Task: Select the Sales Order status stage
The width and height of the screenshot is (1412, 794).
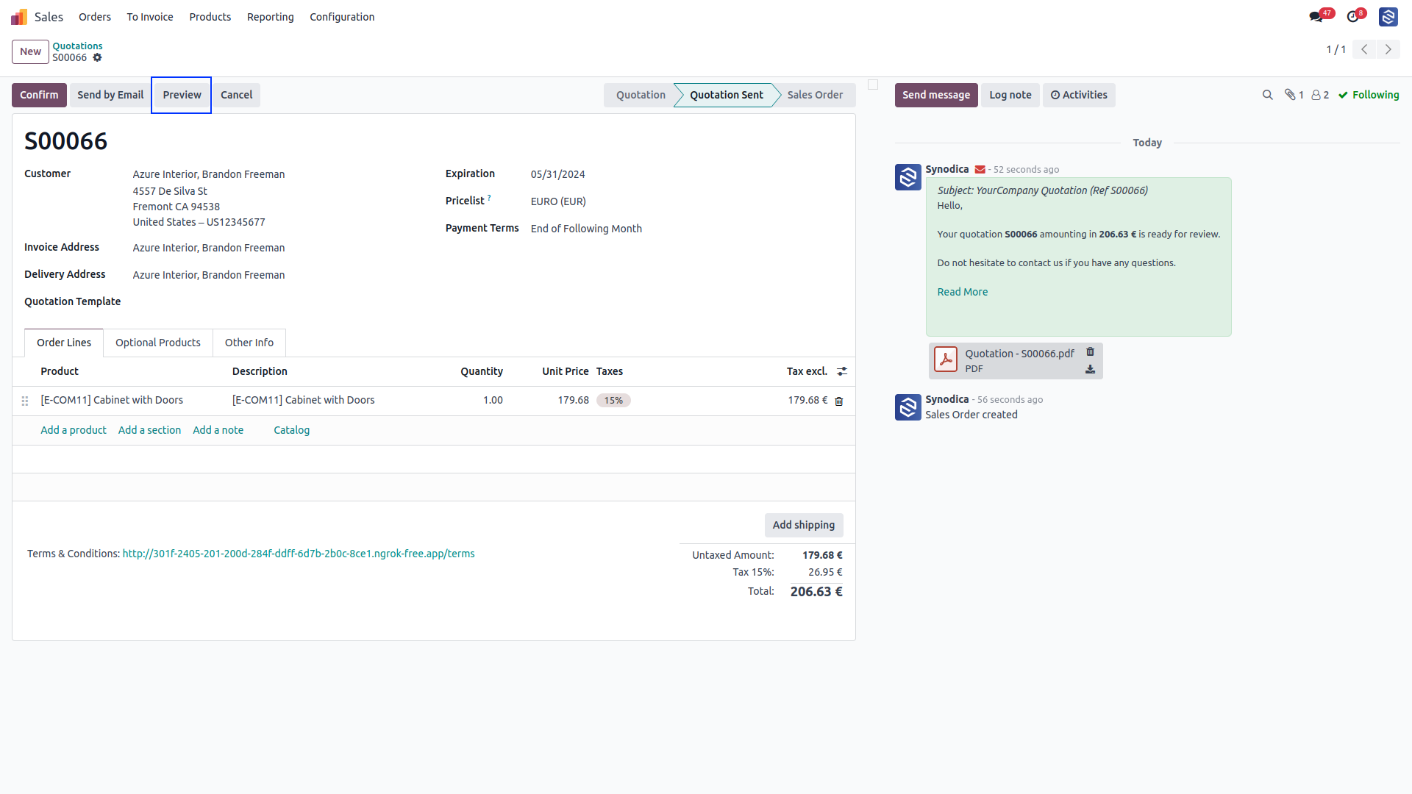Action: pyautogui.click(x=815, y=95)
